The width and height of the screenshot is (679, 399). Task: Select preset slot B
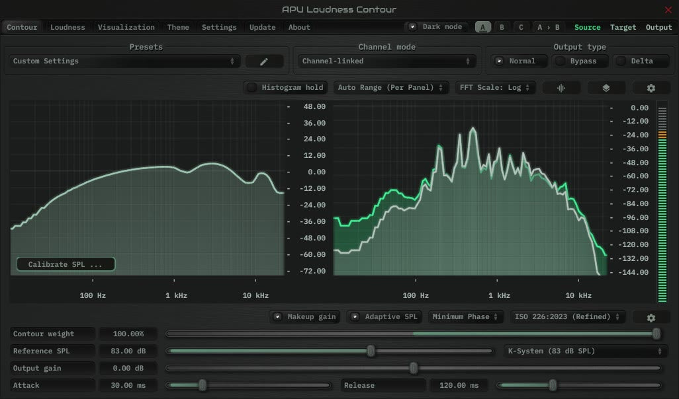502,27
